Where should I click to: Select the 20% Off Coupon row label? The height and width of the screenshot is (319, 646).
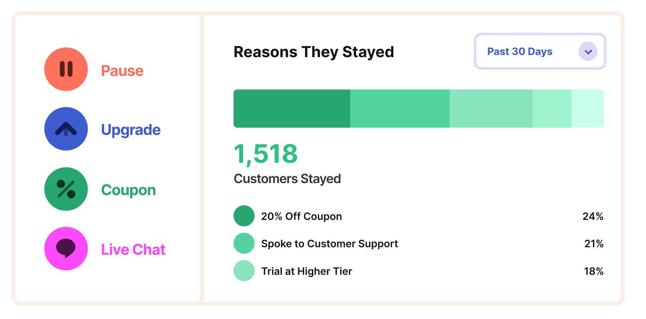(x=301, y=216)
